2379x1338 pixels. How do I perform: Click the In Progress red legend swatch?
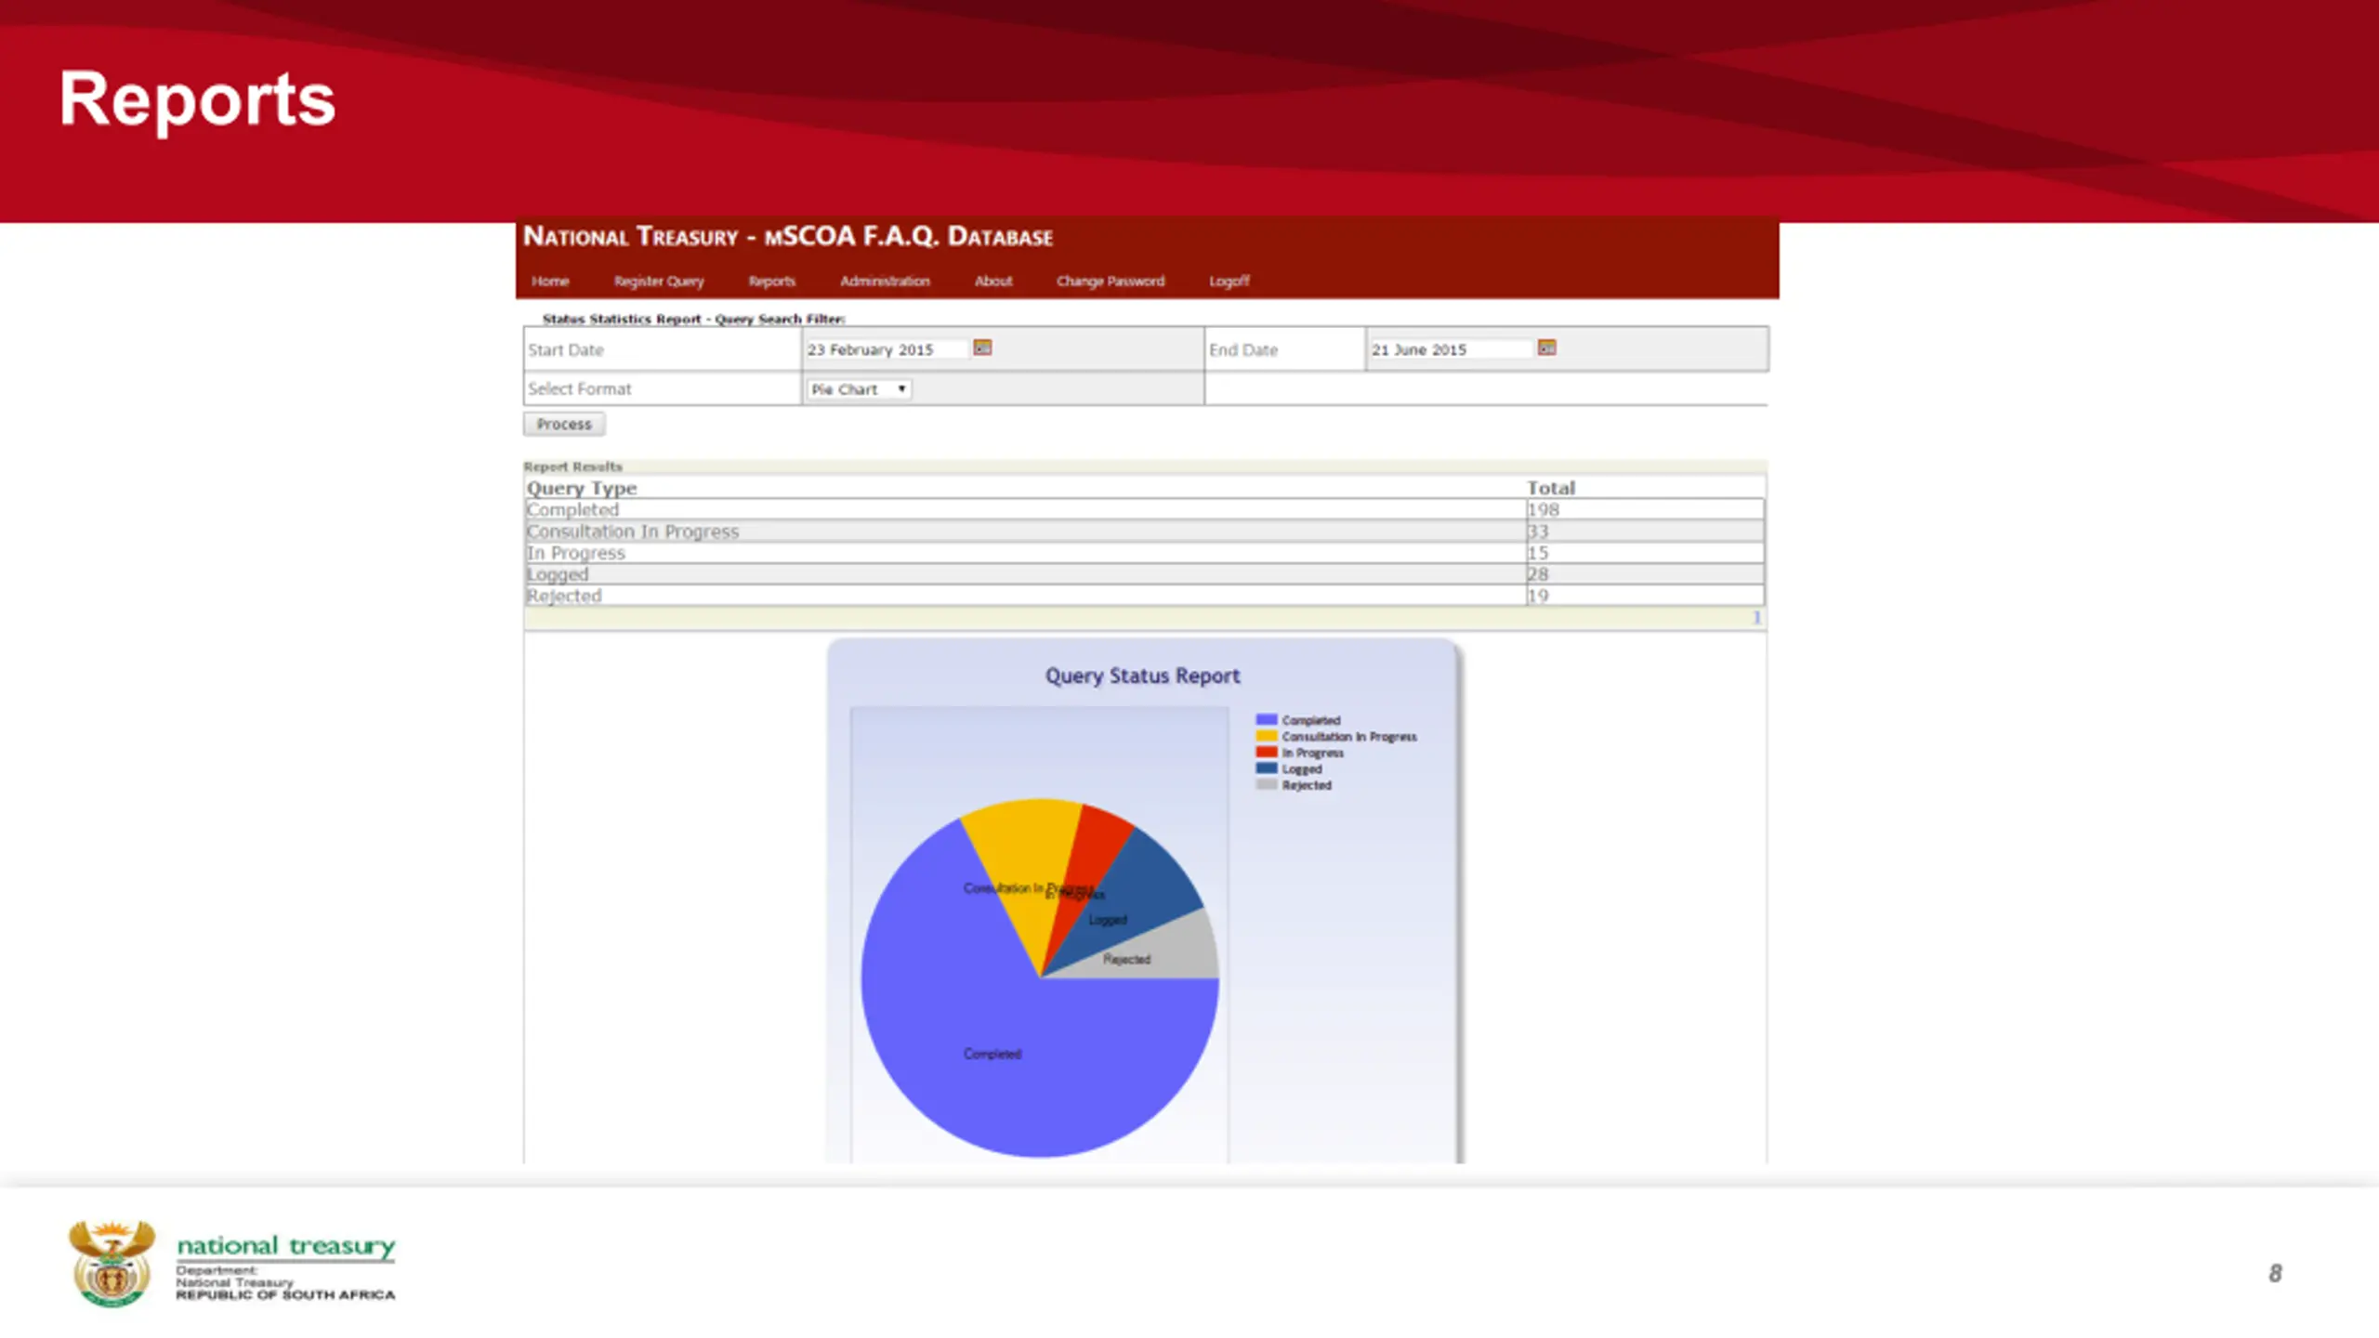[1266, 752]
